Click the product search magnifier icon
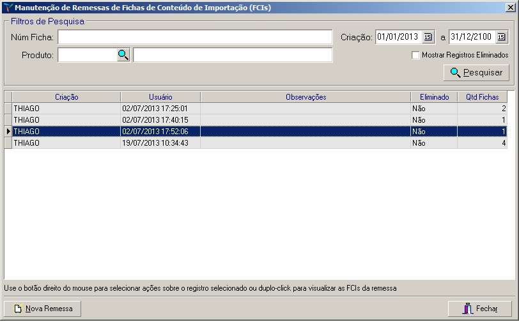 123,56
